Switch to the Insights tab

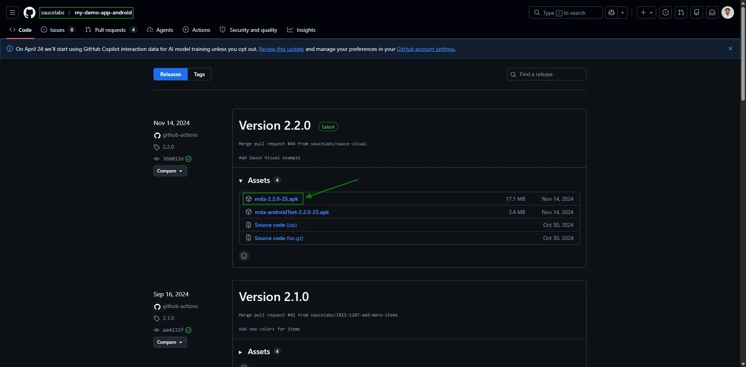302,30
